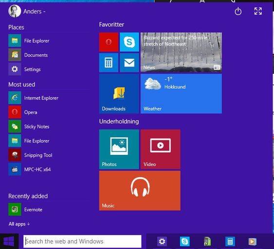Image resolution: width=274 pixels, height=249 pixels.
Task: Click the Anders user avatar
Action: pyautogui.click(x=15, y=11)
